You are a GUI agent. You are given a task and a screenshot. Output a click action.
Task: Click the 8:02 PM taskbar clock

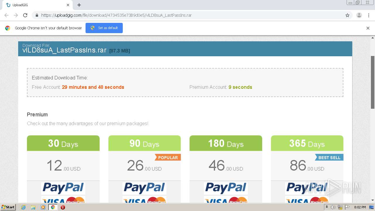[x=360, y=207]
